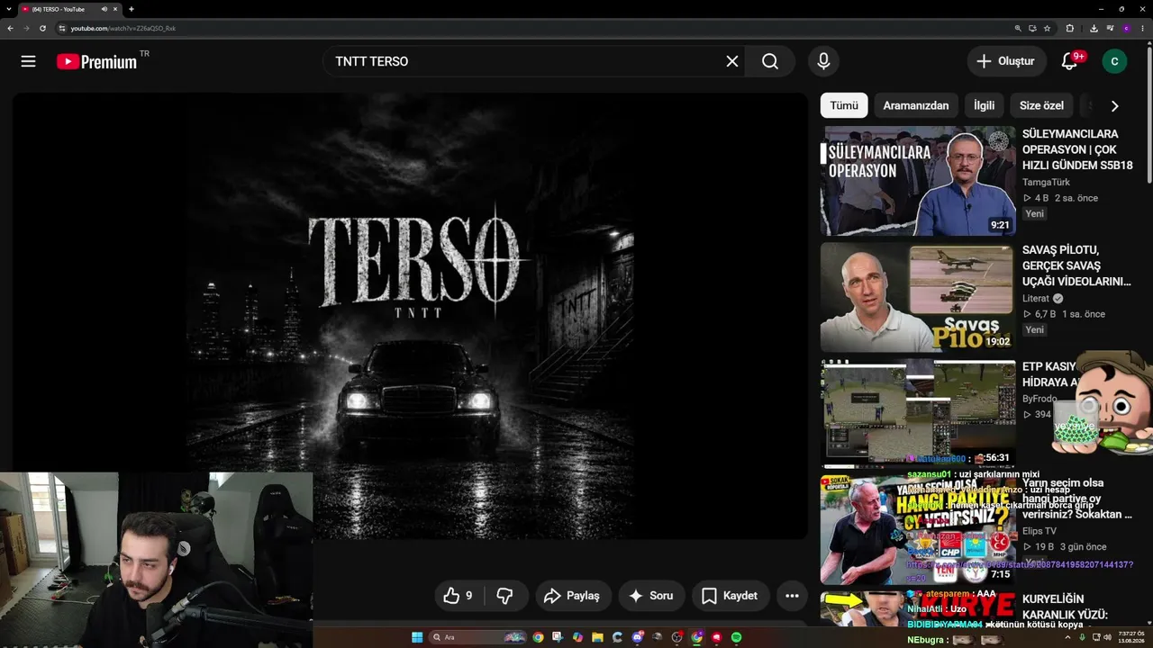This screenshot has height=648, width=1153.
Task: Open Chrome profile avatar
Action: (x=1126, y=28)
